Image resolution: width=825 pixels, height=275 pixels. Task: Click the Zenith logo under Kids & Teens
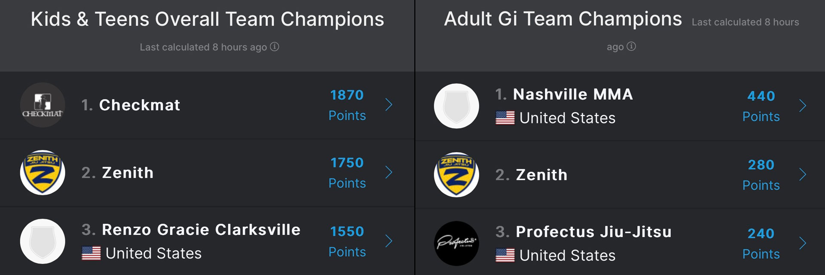click(x=43, y=172)
